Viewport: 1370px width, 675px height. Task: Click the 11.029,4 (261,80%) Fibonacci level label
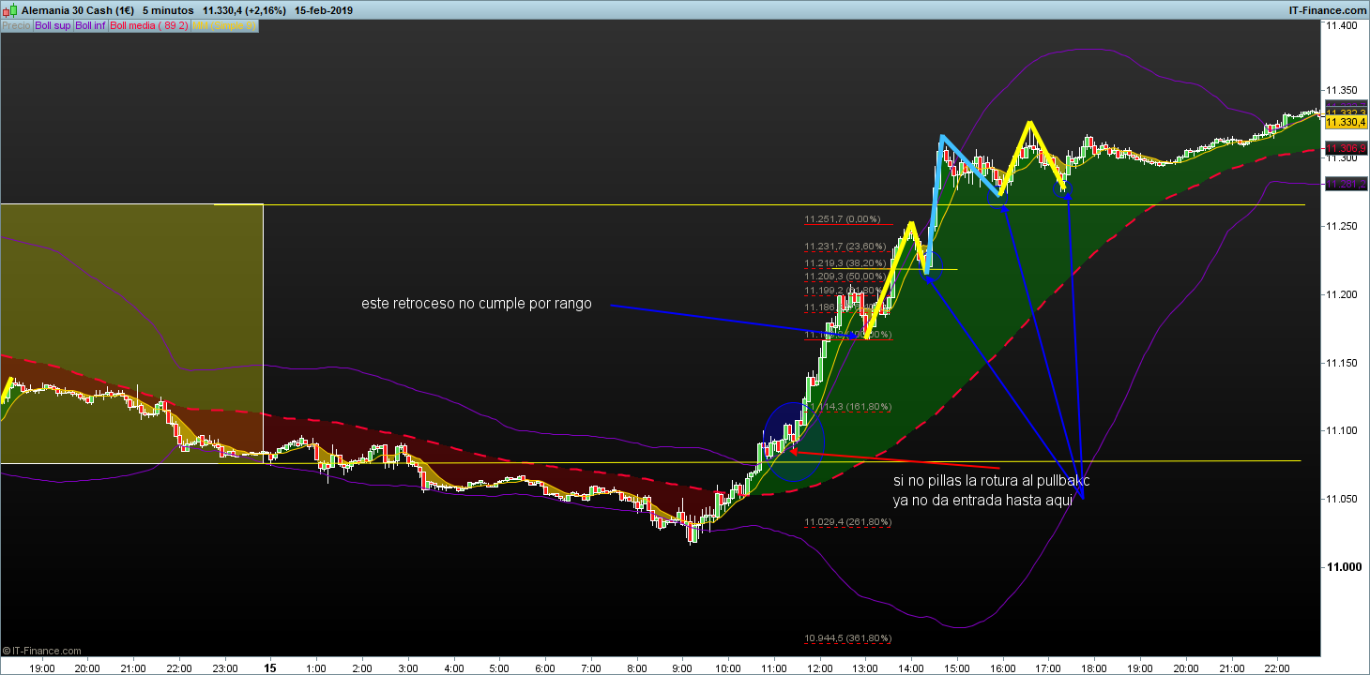(848, 522)
